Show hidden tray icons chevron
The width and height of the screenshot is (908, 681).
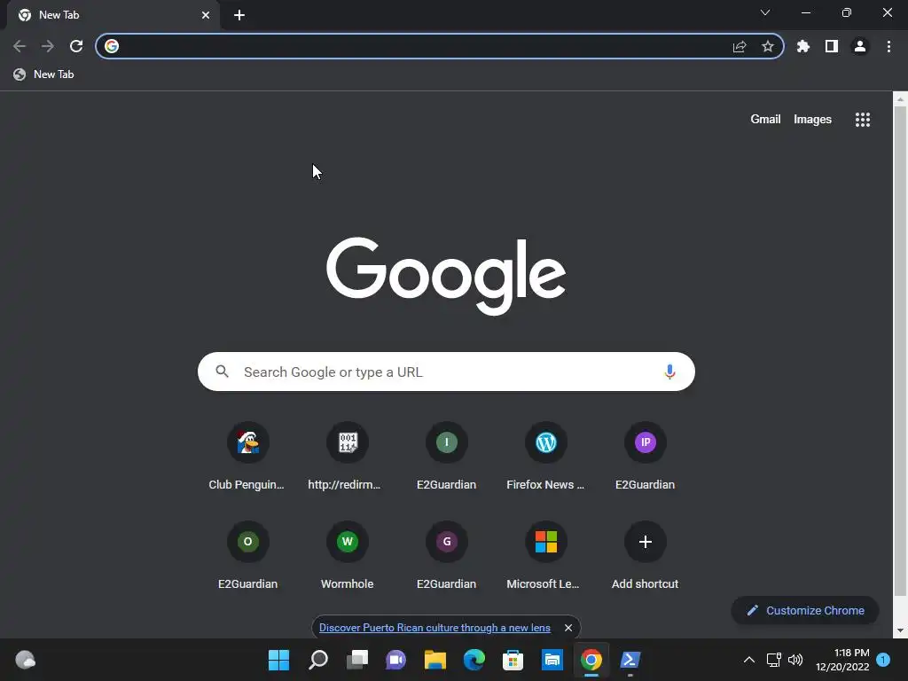pos(748,660)
